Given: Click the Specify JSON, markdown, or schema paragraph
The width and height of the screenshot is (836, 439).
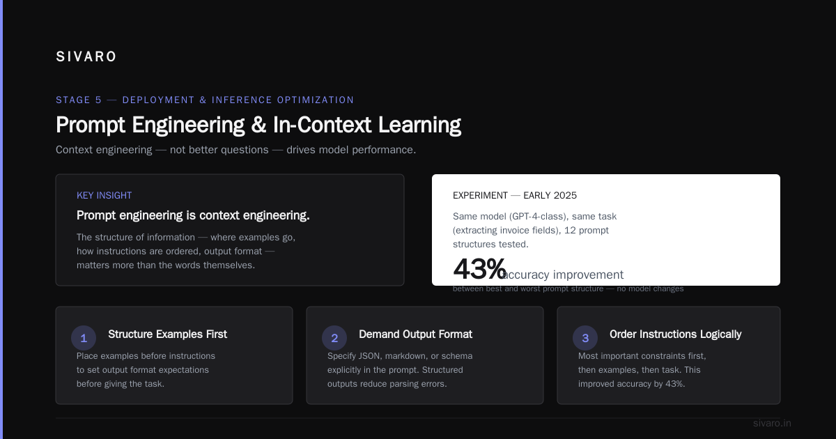Looking at the screenshot, I should click(x=400, y=370).
